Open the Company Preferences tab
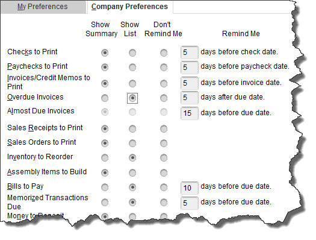The image size is (316, 240). [129, 7]
